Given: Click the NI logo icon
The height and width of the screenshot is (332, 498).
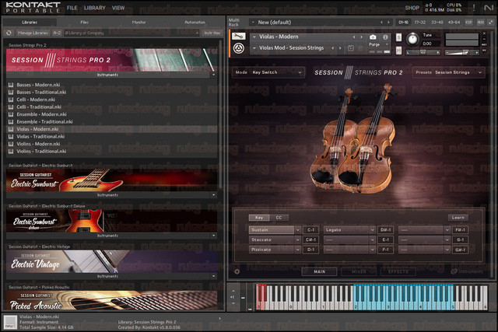Looking at the screenshot, I should 489,8.
